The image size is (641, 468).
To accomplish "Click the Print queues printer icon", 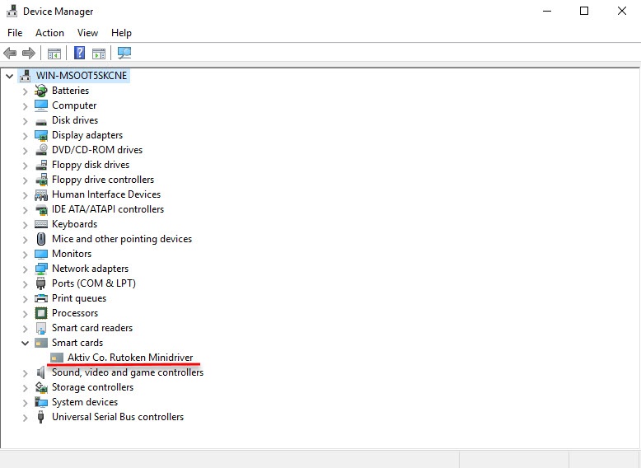I will click(x=41, y=298).
